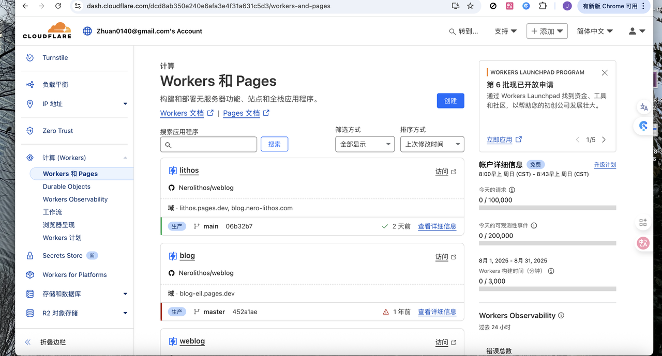Viewport: 662px width, 356px height.
Task: Click the blue 创建 button
Action: [450, 101]
